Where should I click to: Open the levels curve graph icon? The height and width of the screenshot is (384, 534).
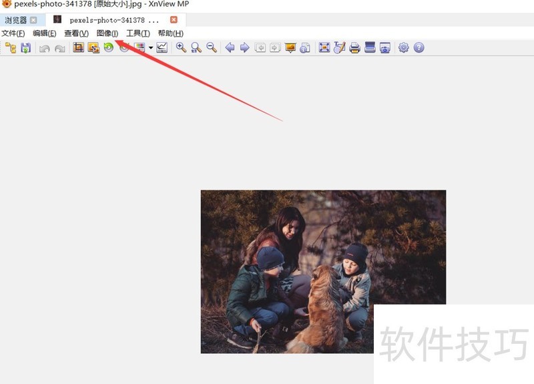coord(162,47)
